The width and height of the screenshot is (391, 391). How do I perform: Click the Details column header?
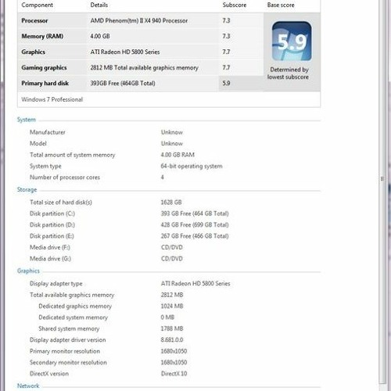[x=99, y=5]
